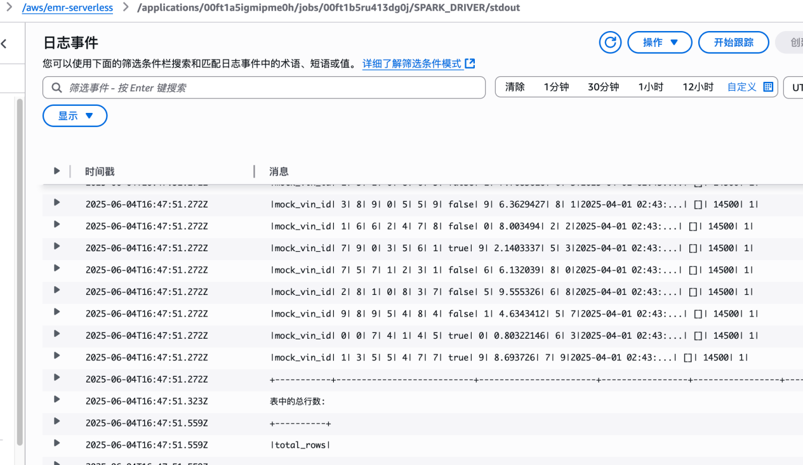
Task: Click the search magnifier in filter bar
Action: pos(57,88)
